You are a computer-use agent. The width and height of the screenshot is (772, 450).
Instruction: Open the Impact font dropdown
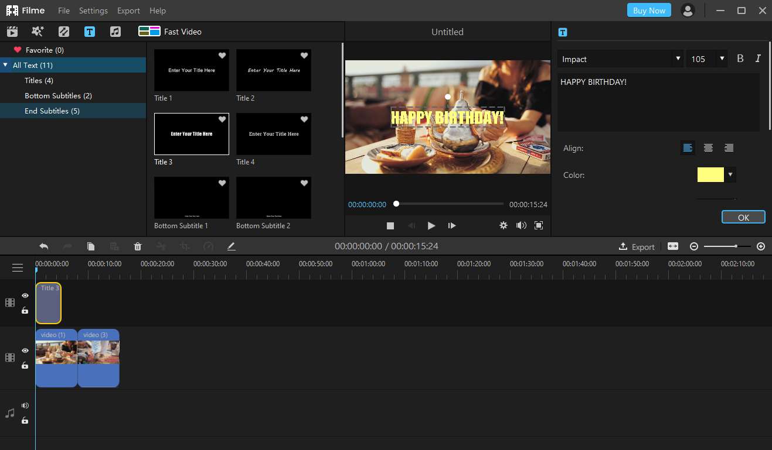pyautogui.click(x=677, y=59)
